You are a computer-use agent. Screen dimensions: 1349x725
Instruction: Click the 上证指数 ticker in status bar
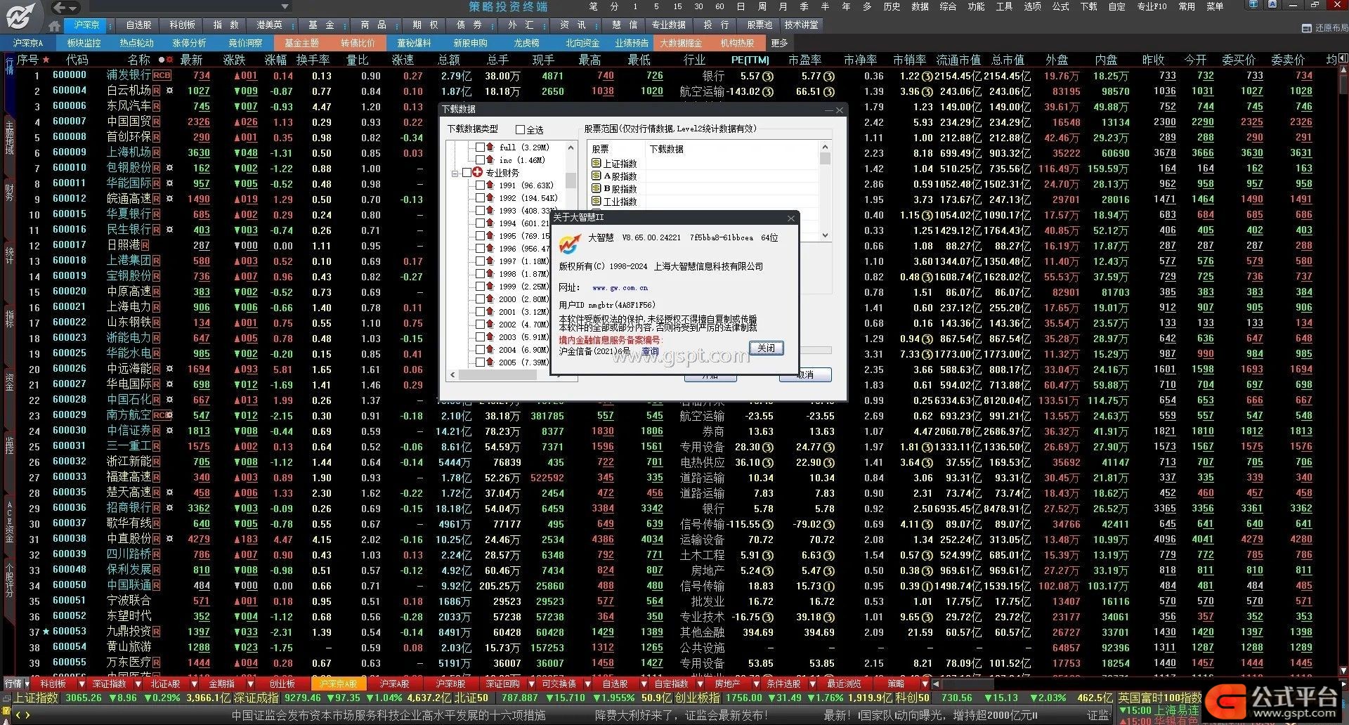[36, 698]
